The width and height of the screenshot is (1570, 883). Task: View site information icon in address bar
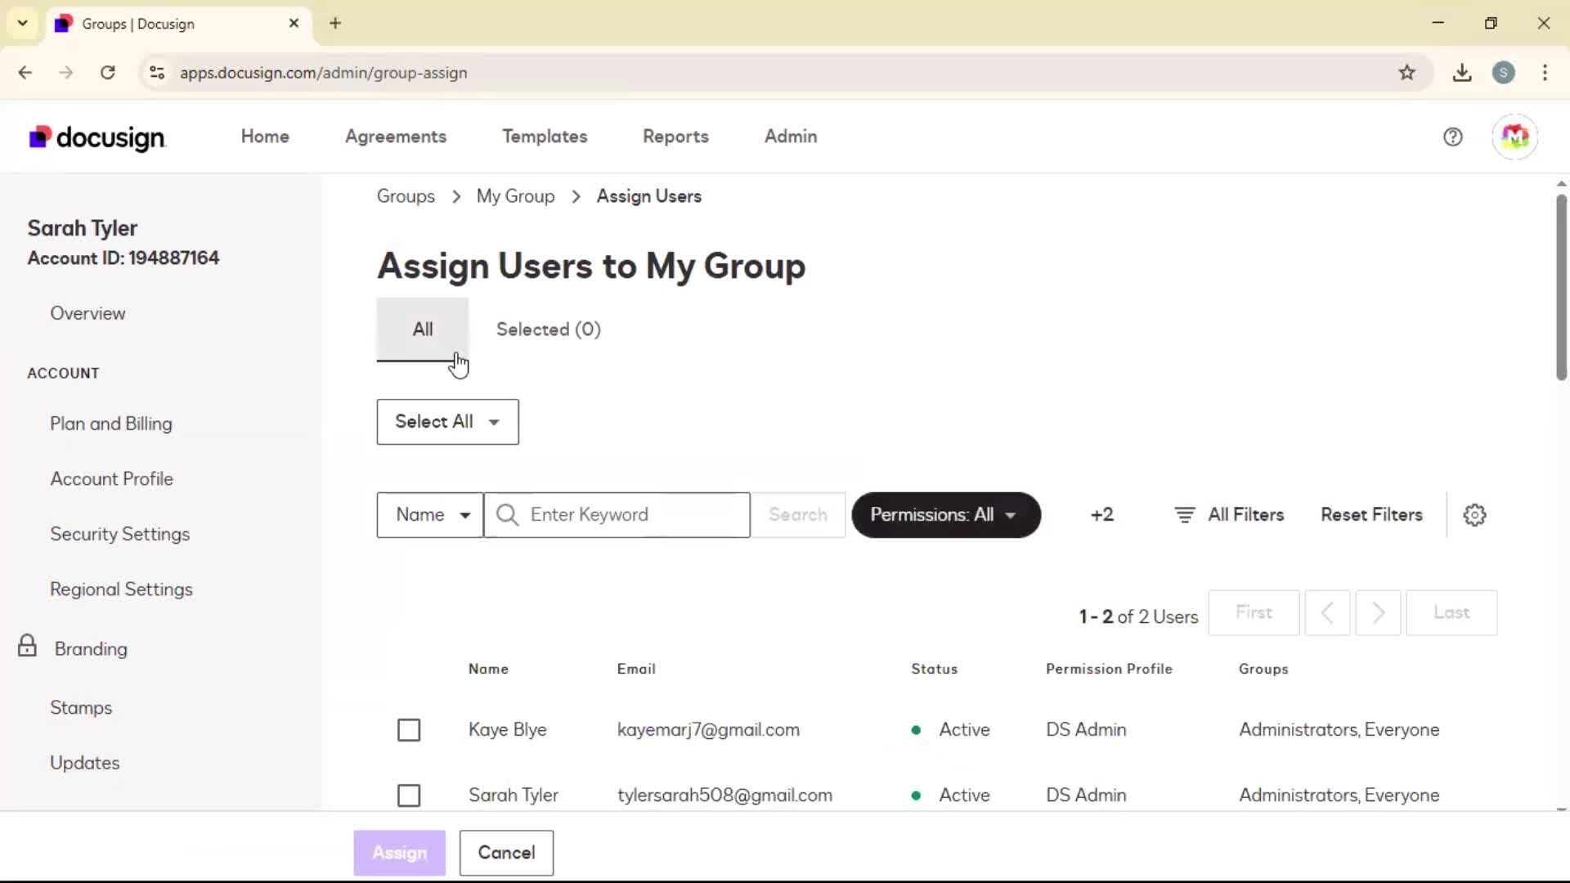[x=157, y=73]
